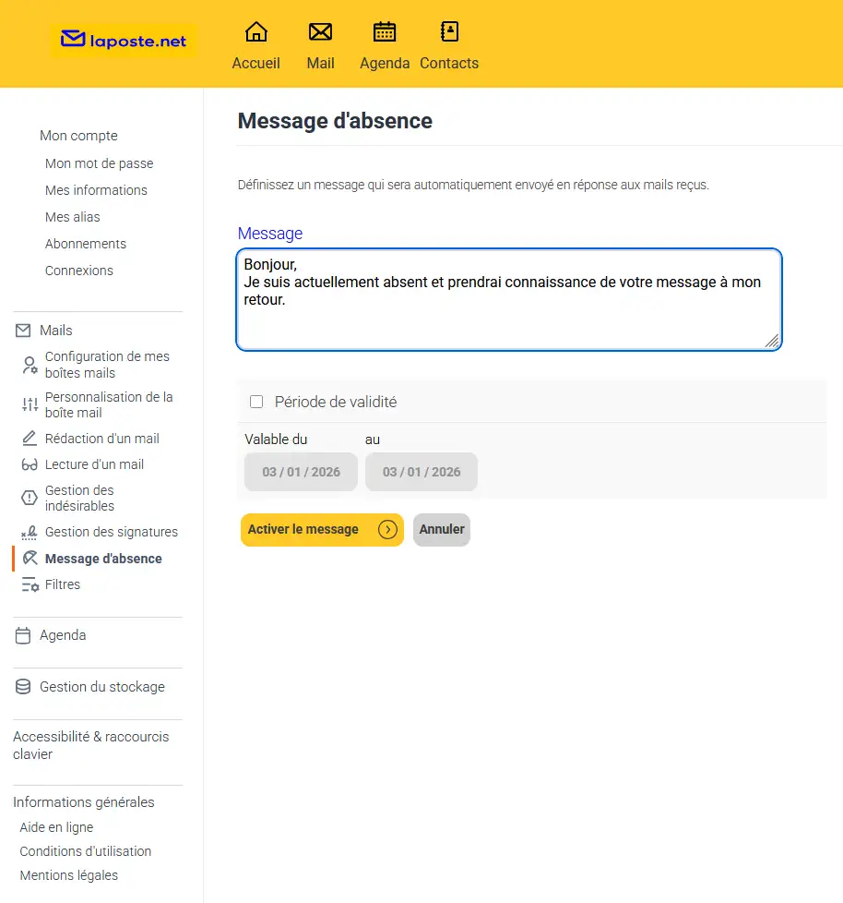Image resolution: width=843 pixels, height=903 pixels.
Task: Open the Filtres settings
Action: (62, 584)
